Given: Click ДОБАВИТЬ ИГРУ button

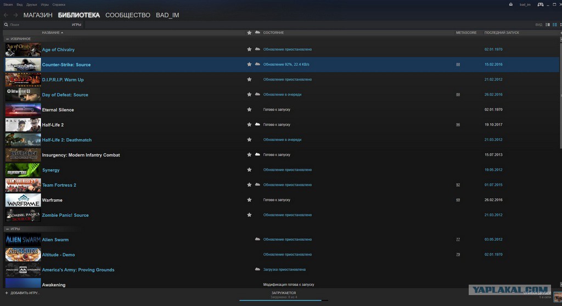Looking at the screenshot, I should (22, 293).
